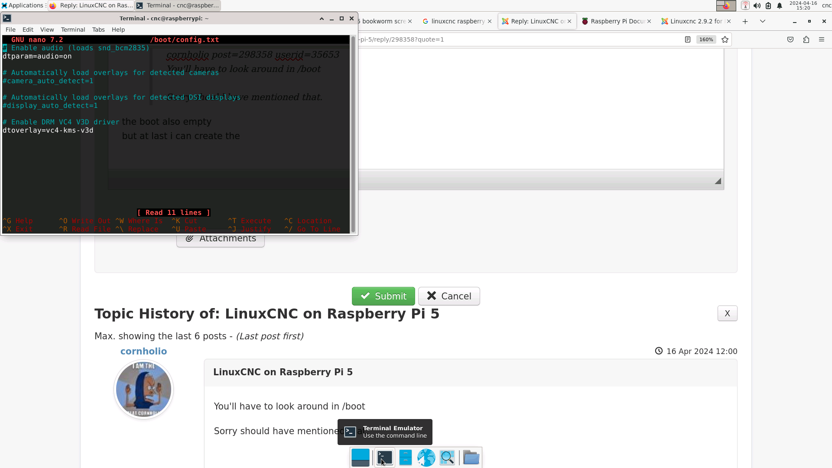The width and height of the screenshot is (832, 468).
Task: Grab the reply editor resize handle
Action: click(x=718, y=181)
